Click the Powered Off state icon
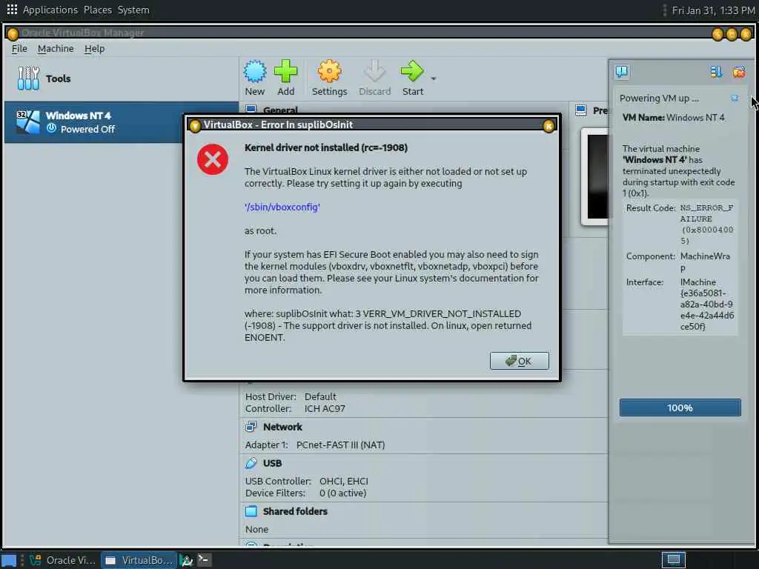The width and height of the screenshot is (759, 569). [51, 129]
